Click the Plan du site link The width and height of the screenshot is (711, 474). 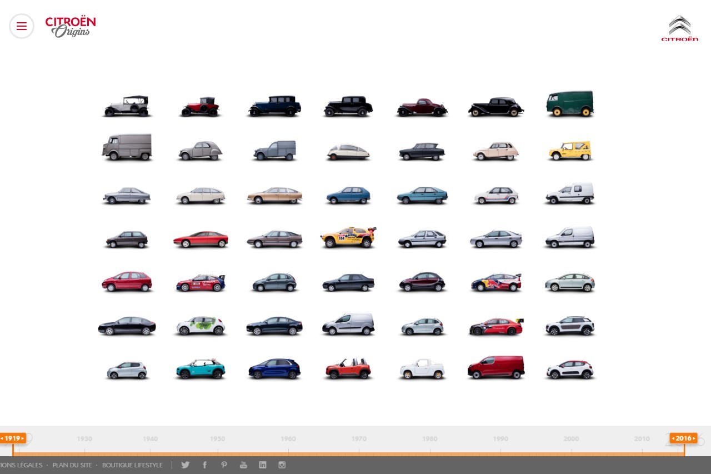(72, 465)
